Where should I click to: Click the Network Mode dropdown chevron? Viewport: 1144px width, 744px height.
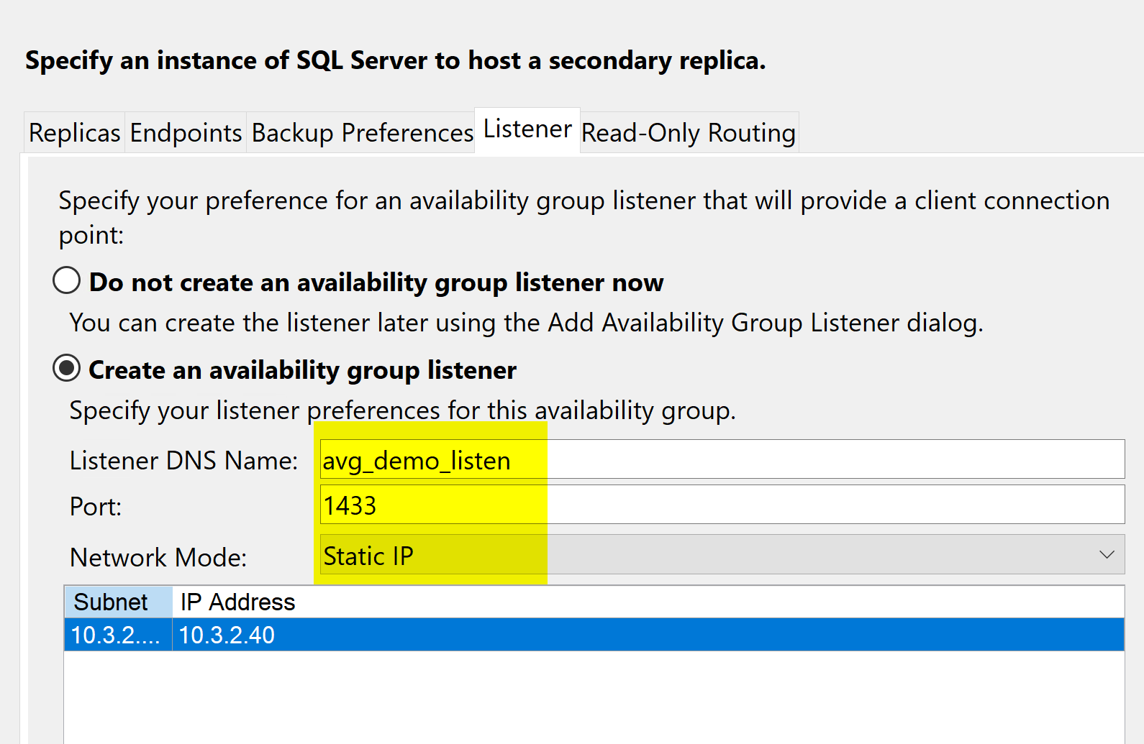point(1107,554)
